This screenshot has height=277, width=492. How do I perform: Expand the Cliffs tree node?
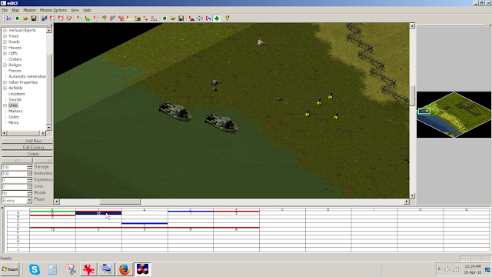pyautogui.click(x=5, y=53)
